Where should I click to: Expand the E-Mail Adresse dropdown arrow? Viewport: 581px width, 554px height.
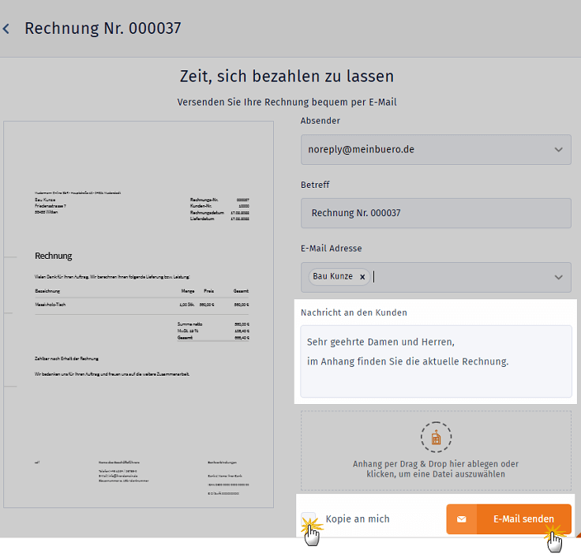click(559, 277)
